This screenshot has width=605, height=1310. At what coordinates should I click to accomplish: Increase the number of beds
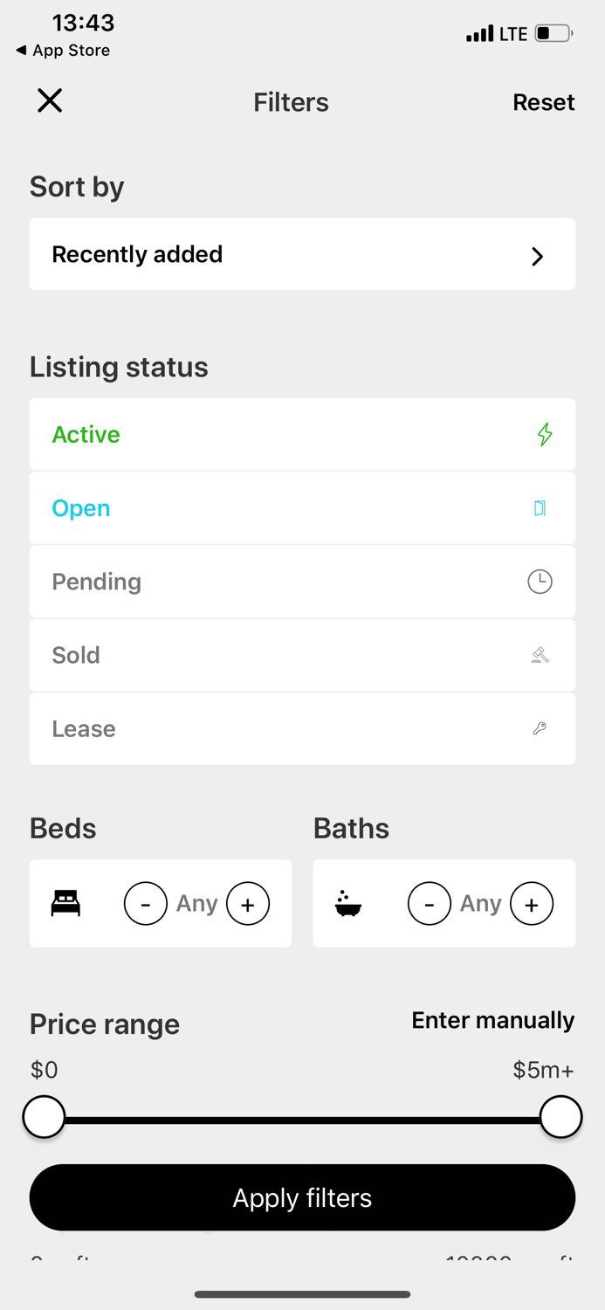(248, 904)
